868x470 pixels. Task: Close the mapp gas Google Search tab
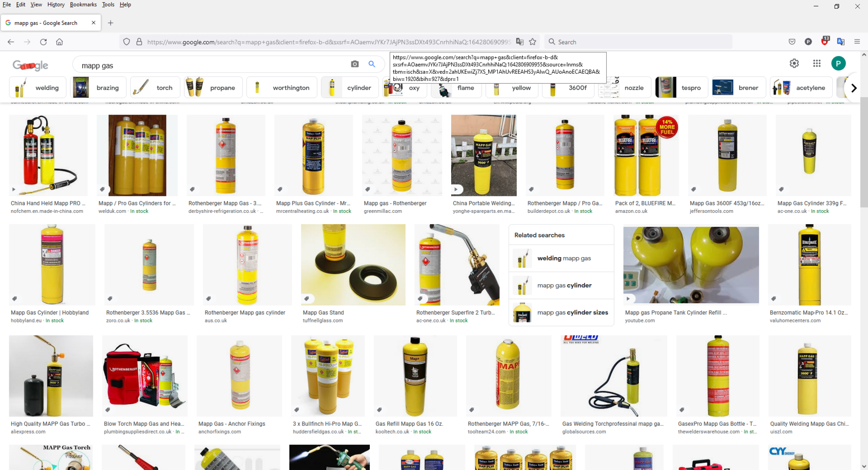point(93,23)
